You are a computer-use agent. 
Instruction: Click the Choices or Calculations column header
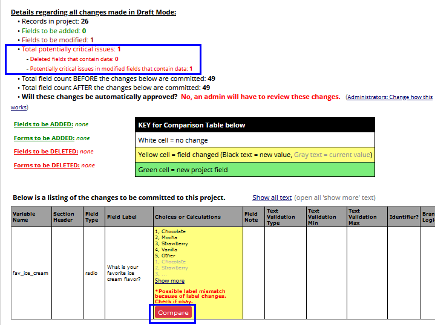188,217
